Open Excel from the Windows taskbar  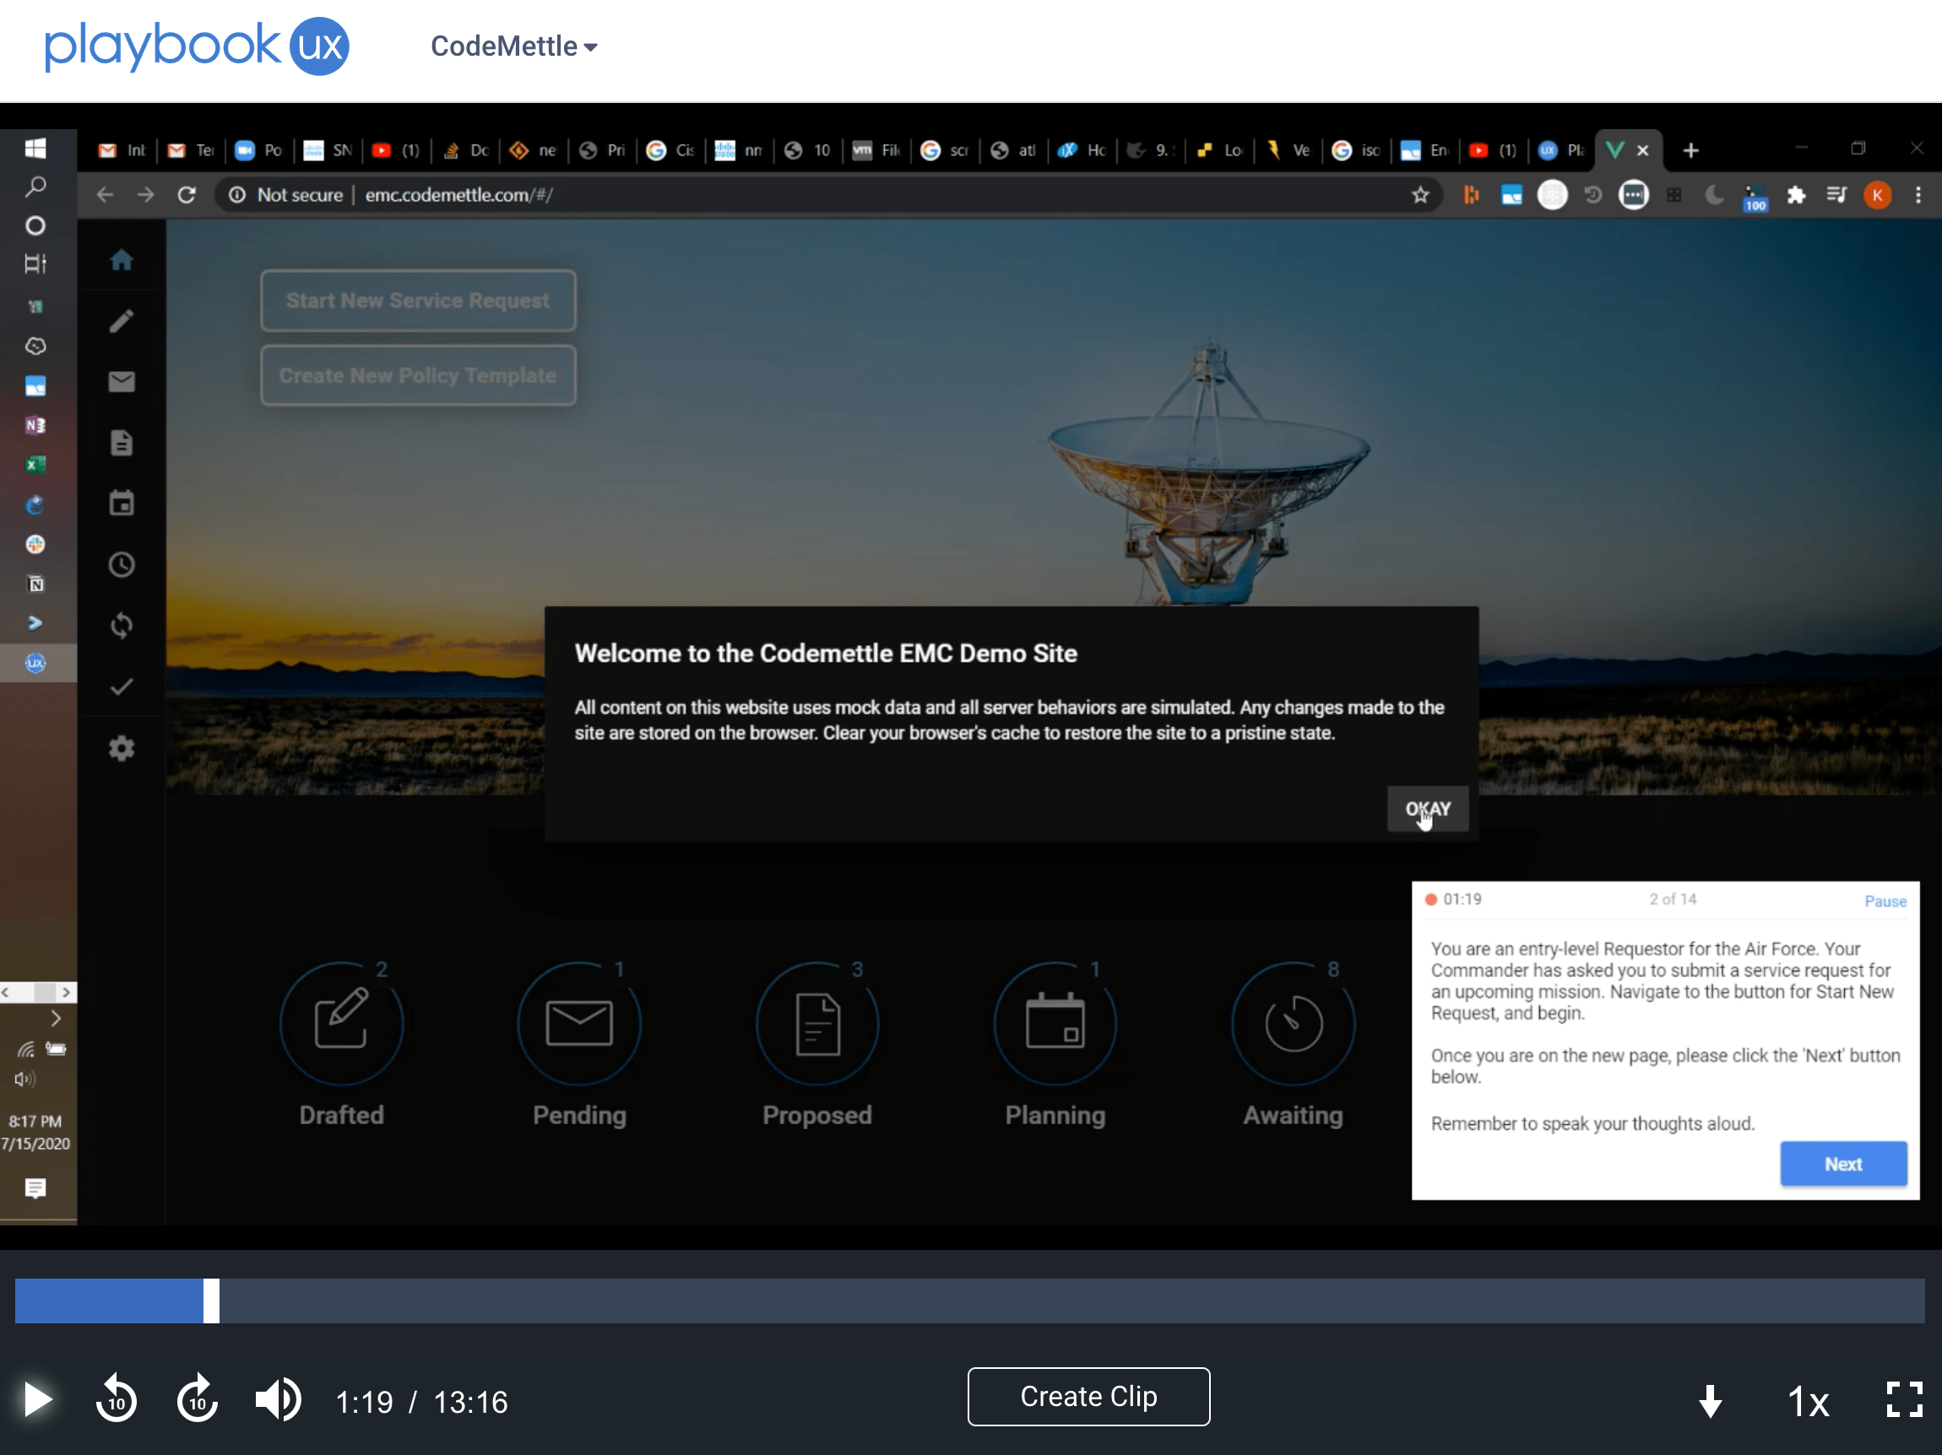tap(35, 464)
